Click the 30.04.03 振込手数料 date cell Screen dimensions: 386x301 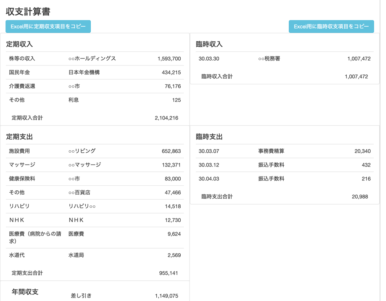pos(209,179)
